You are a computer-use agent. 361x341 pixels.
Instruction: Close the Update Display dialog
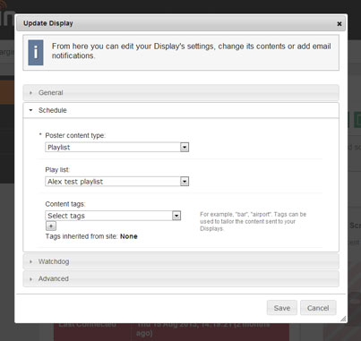340,24
